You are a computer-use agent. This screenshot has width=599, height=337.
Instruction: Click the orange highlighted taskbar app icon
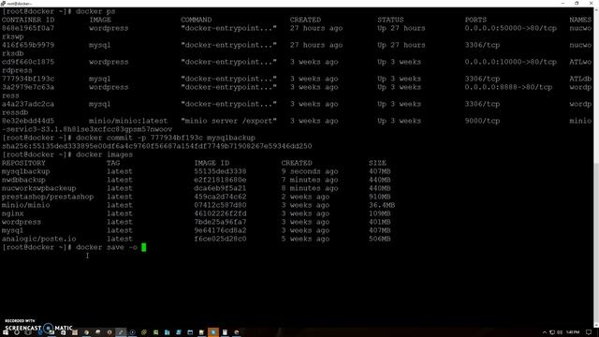(x=213, y=332)
